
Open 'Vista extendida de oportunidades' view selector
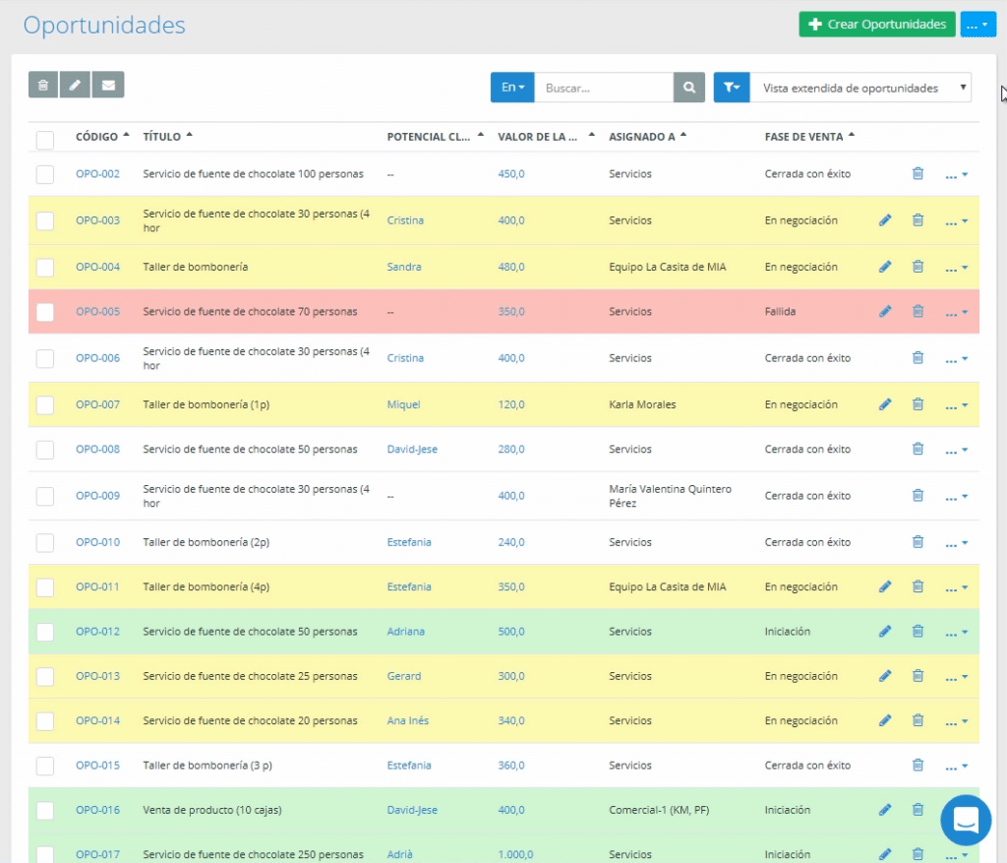pyautogui.click(x=861, y=88)
